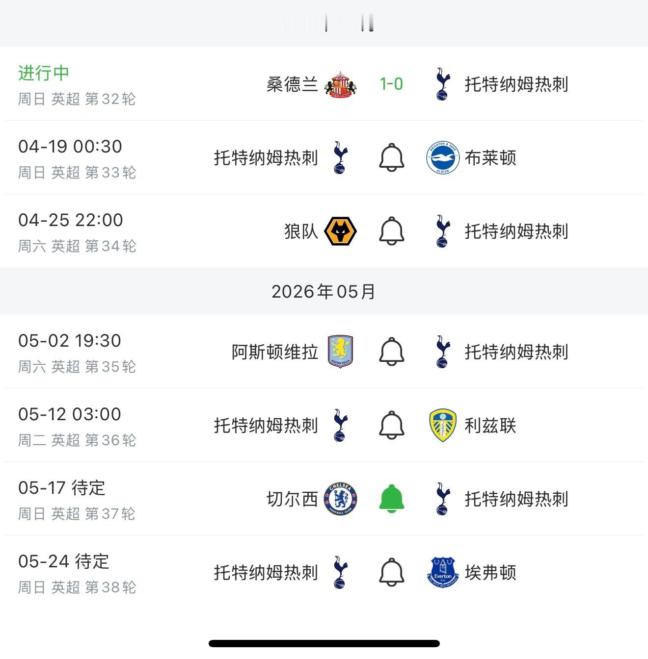This screenshot has height=659, width=648.
Task: Click the Chelsea club badge
Action: 340,499
